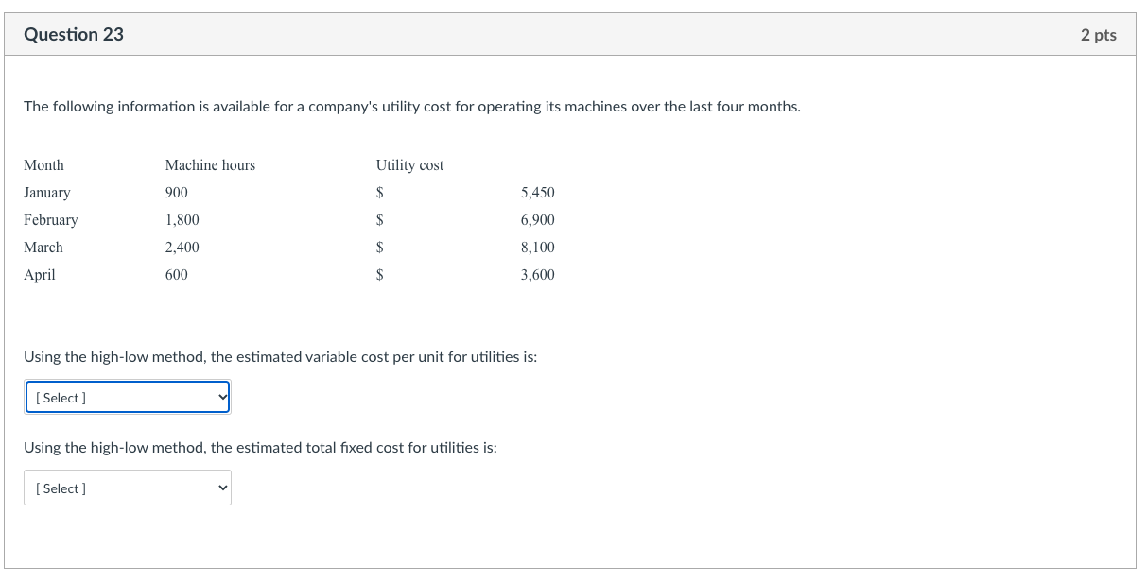The image size is (1147, 582).
Task: Click the January table row
Action: pyautogui.click(x=47, y=192)
